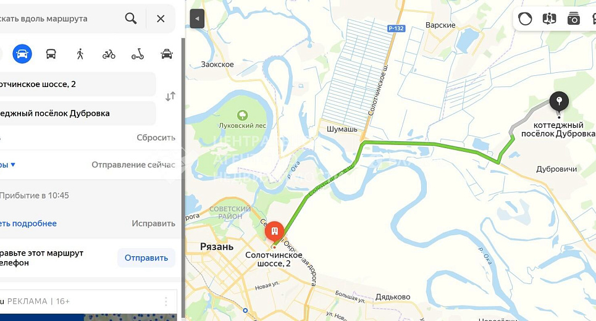This screenshot has height=321, width=596.
Task: Click the 'Отправить' button
Action: 146,257
